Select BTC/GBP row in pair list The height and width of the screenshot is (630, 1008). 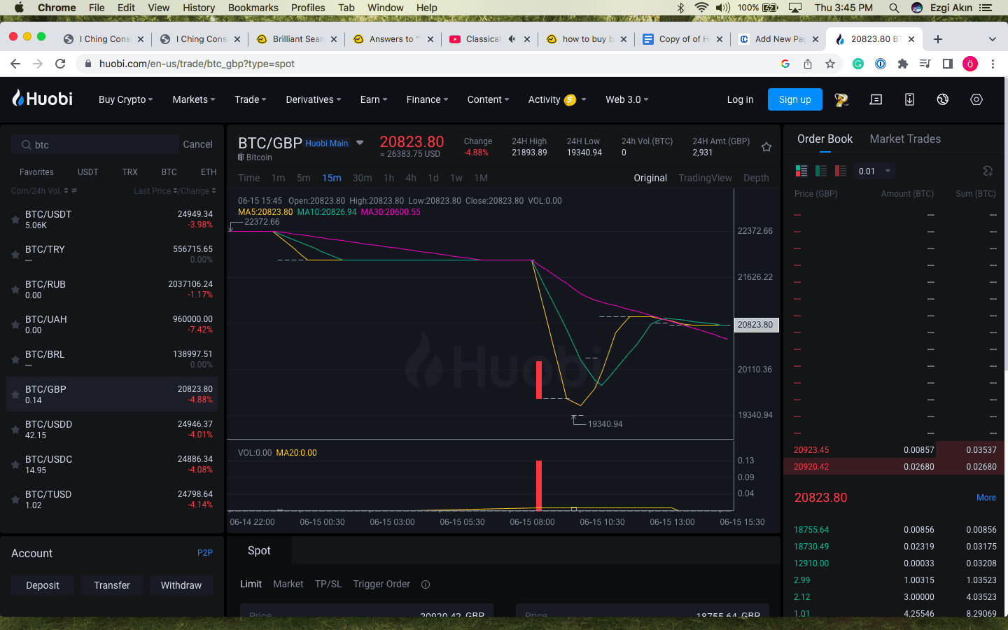[112, 394]
